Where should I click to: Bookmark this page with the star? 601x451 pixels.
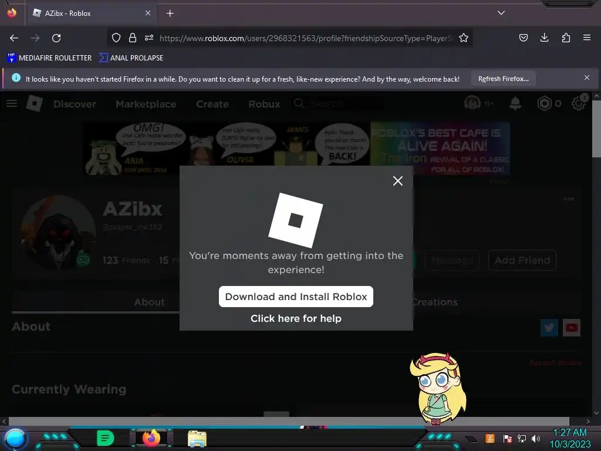[x=464, y=38]
